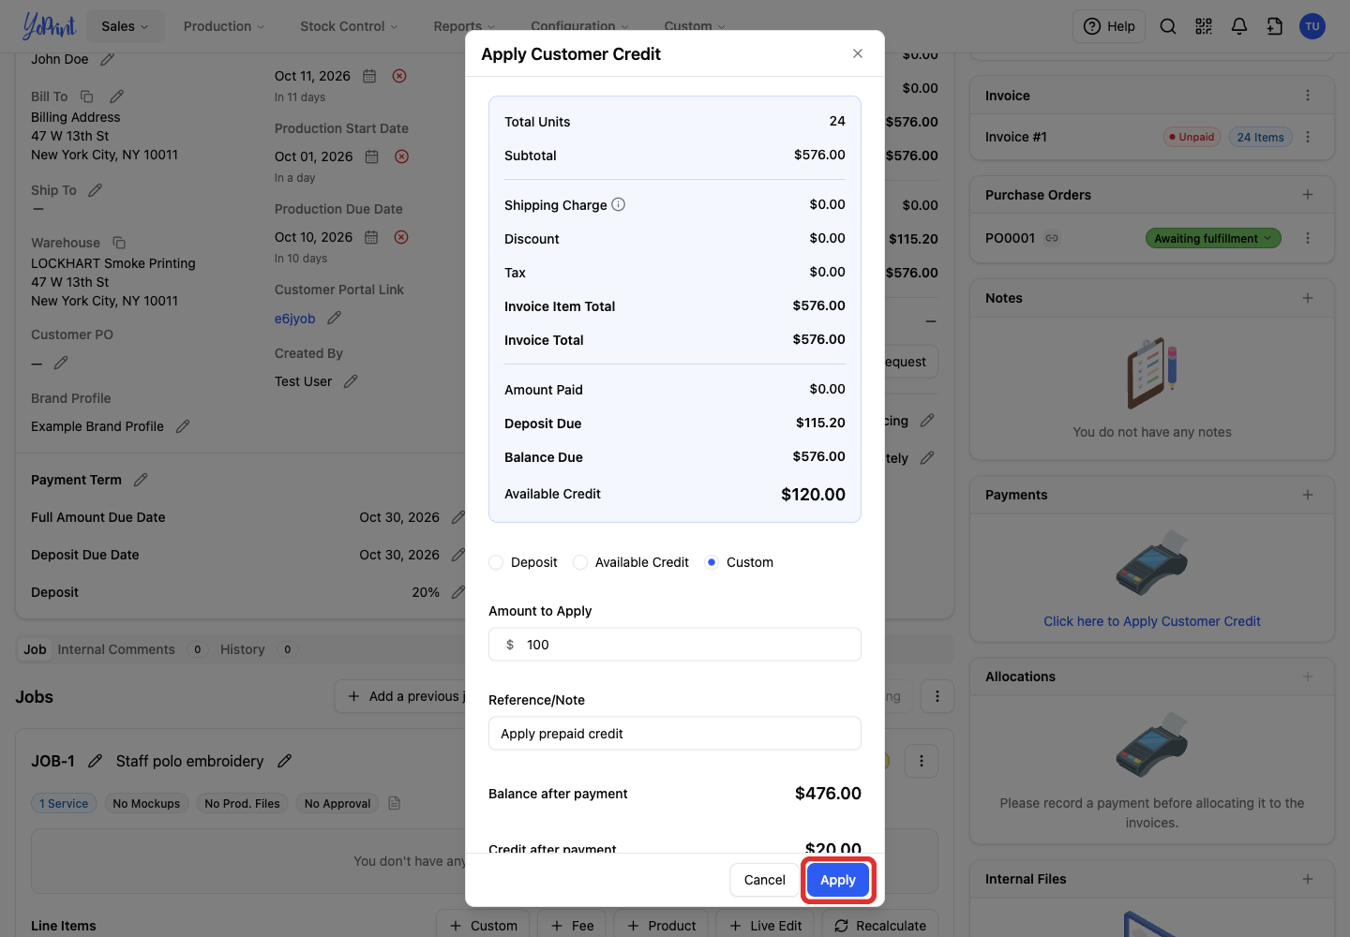Edit the John Doe customer pencil icon
Screen dimensions: 1350x937
107,59
